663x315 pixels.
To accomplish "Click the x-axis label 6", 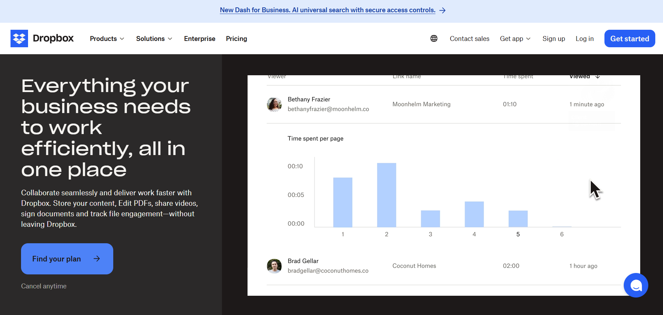I will point(562,234).
